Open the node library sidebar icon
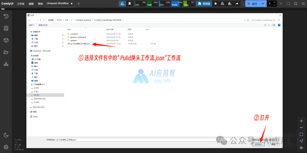This screenshot has height=153, width=307. coord(6,28)
